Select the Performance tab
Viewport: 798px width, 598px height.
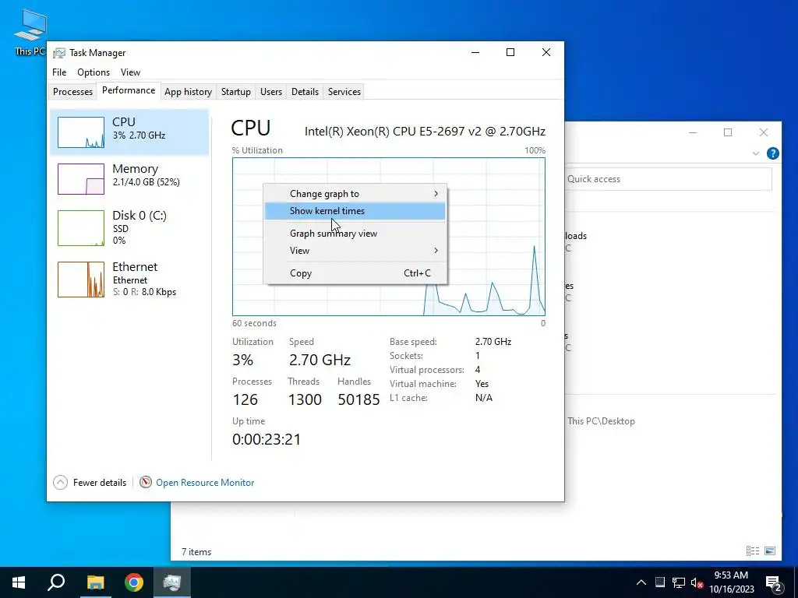point(129,90)
